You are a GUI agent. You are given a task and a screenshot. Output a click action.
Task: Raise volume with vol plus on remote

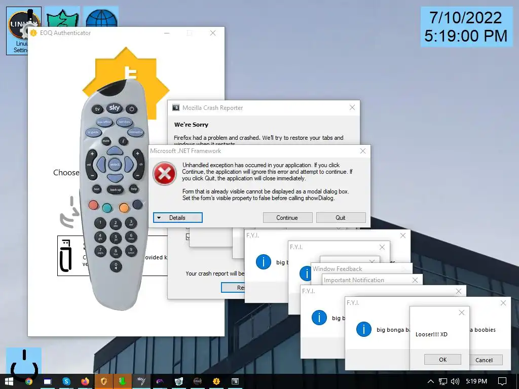[x=92, y=154]
